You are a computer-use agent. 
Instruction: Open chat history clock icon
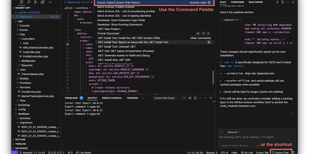pyautogui.click(x=282, y=2)
